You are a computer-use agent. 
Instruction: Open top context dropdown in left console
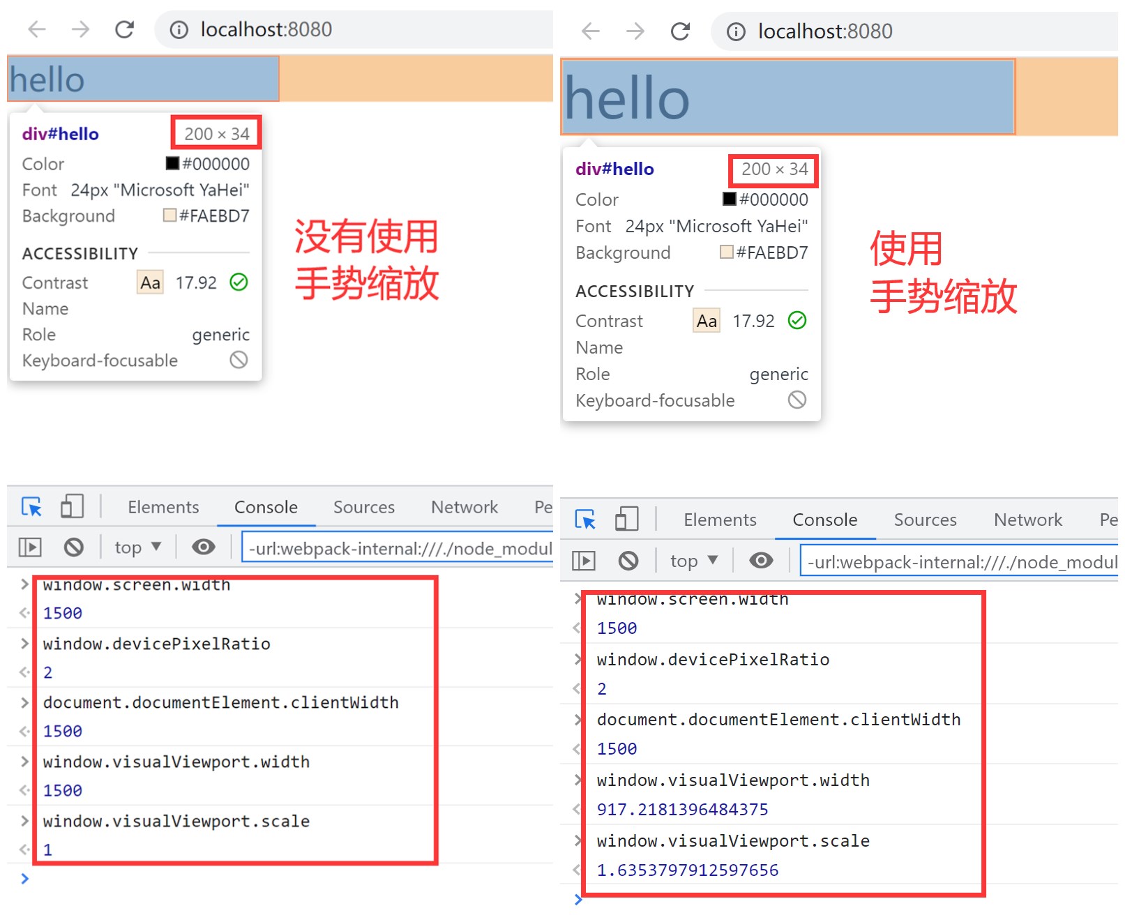pos(137,547)
